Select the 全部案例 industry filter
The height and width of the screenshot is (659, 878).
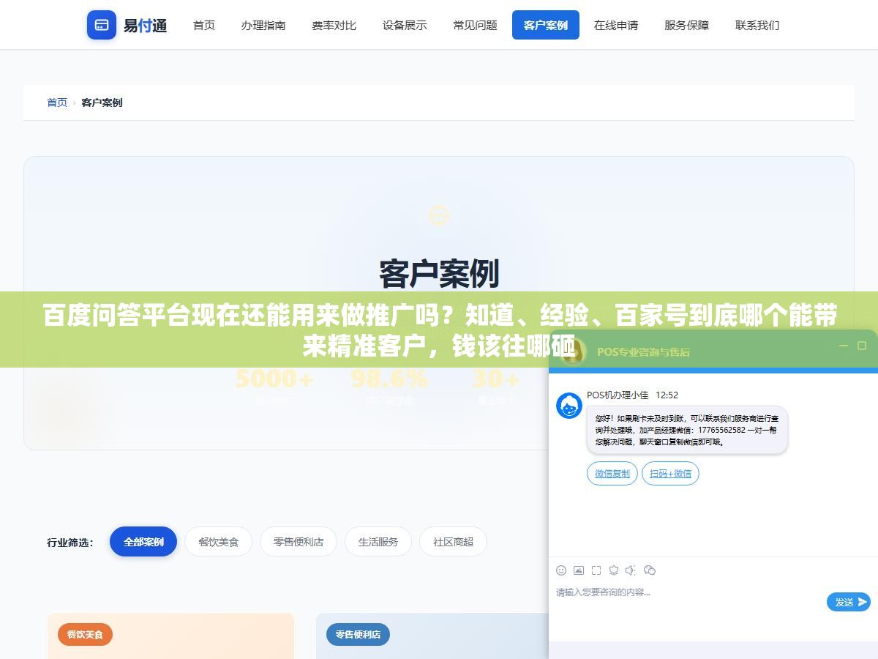coord(143,542)
